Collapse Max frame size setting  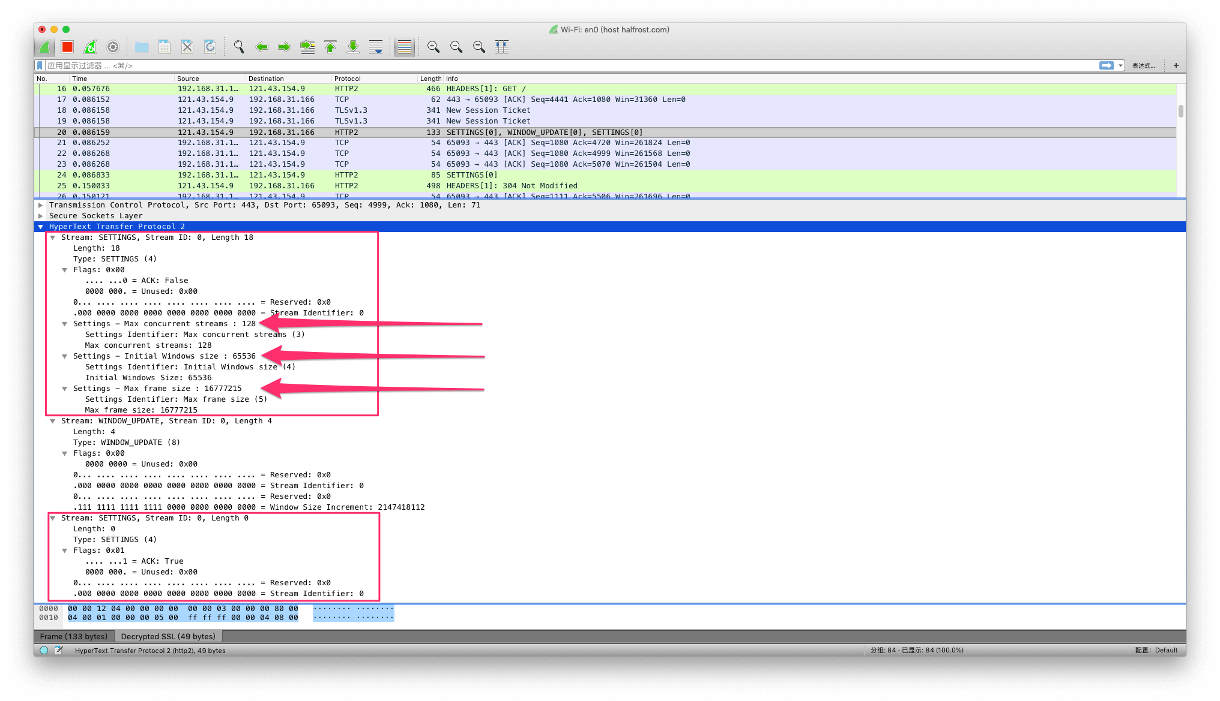coord(64,389)
